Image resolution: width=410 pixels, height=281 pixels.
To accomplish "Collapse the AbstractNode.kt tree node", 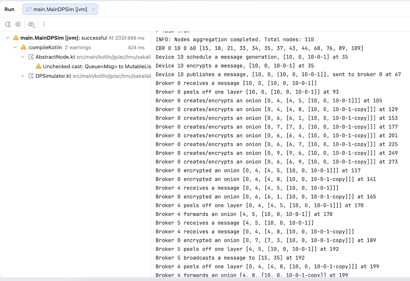I will click(23, 57).
